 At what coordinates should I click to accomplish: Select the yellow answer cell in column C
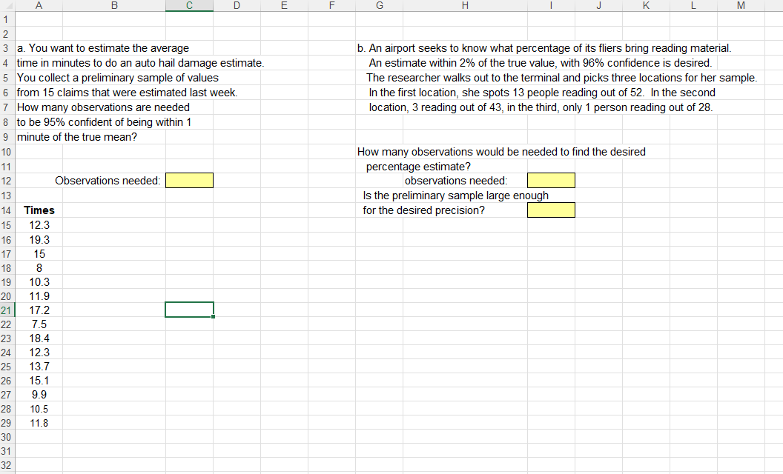pyautogui.click(x=189, y=181)
